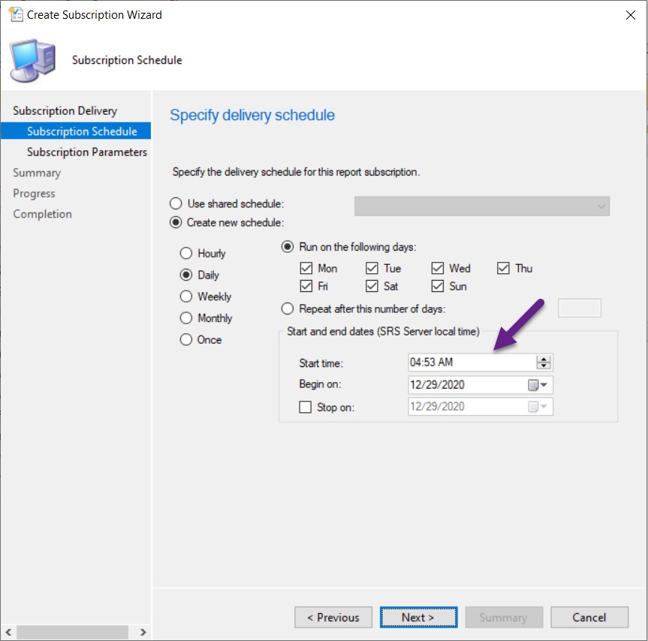Screen dimensions: 648x641
Task: Select the Monthly schedule option
Action: [x=186, y=318]
